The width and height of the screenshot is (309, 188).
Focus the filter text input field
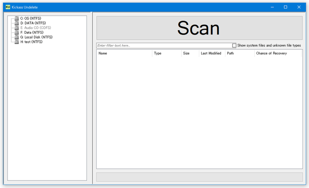[x=164, y=46]
